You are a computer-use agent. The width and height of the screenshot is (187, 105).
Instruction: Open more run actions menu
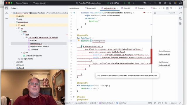133,3
